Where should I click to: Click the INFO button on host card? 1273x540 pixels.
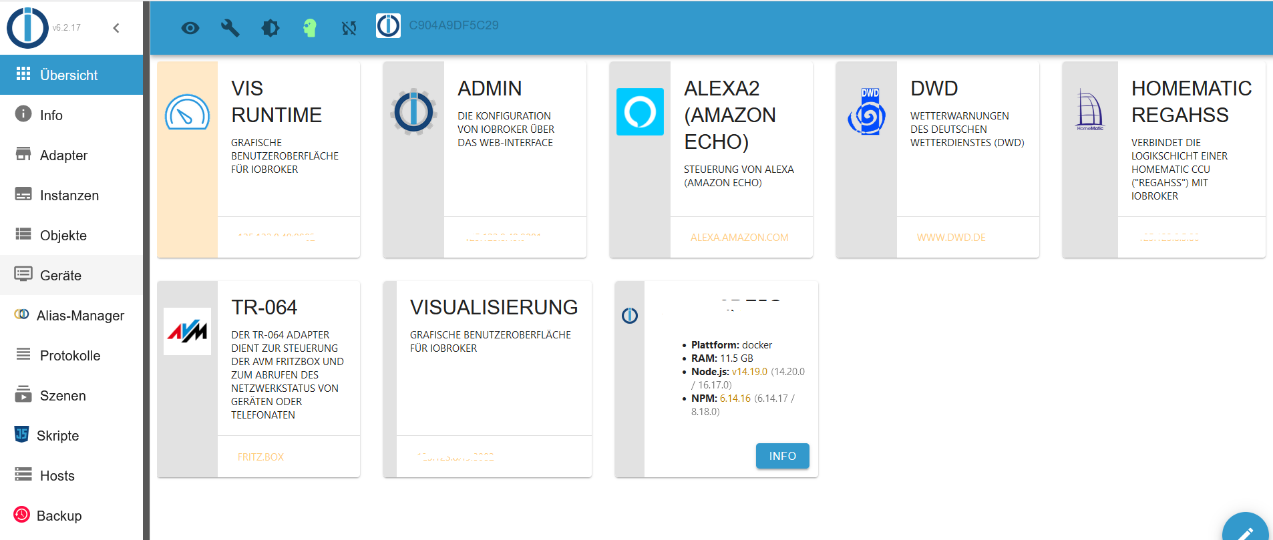pyautogui.click(x=782, y=456)
